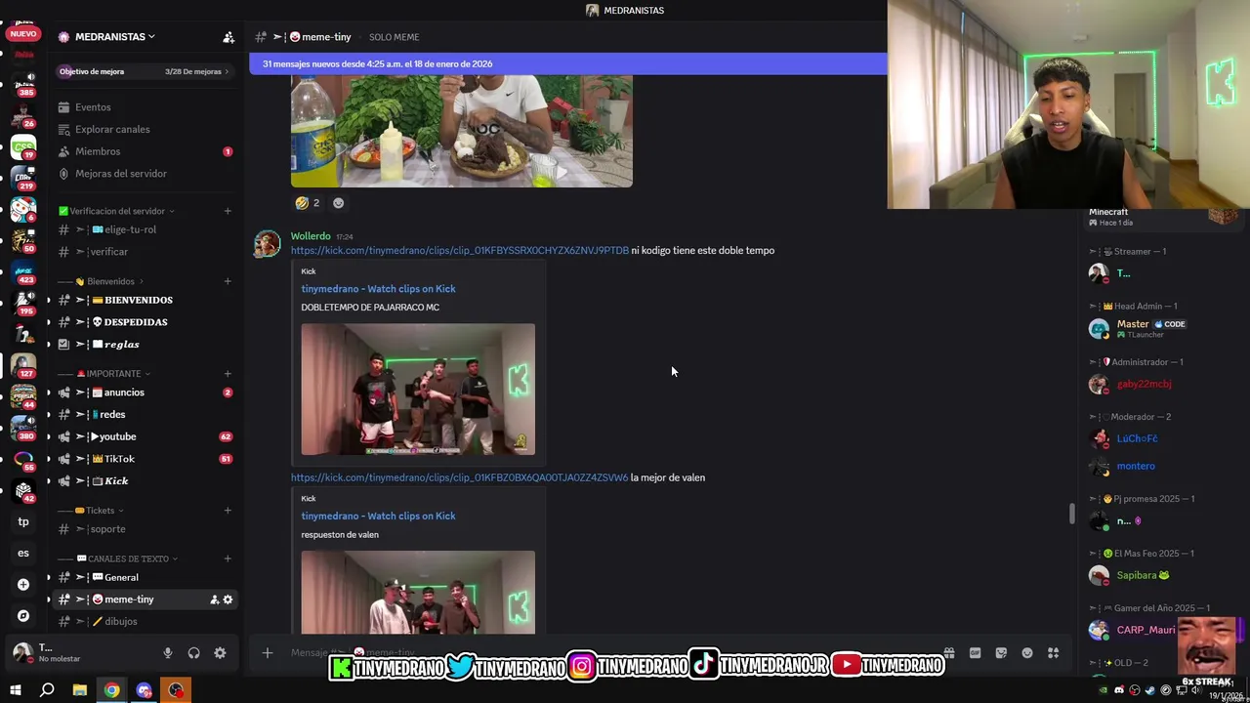Open the GIF picker
The image size is (1250, 703).
pyautogui.click(x=975, y=653)
